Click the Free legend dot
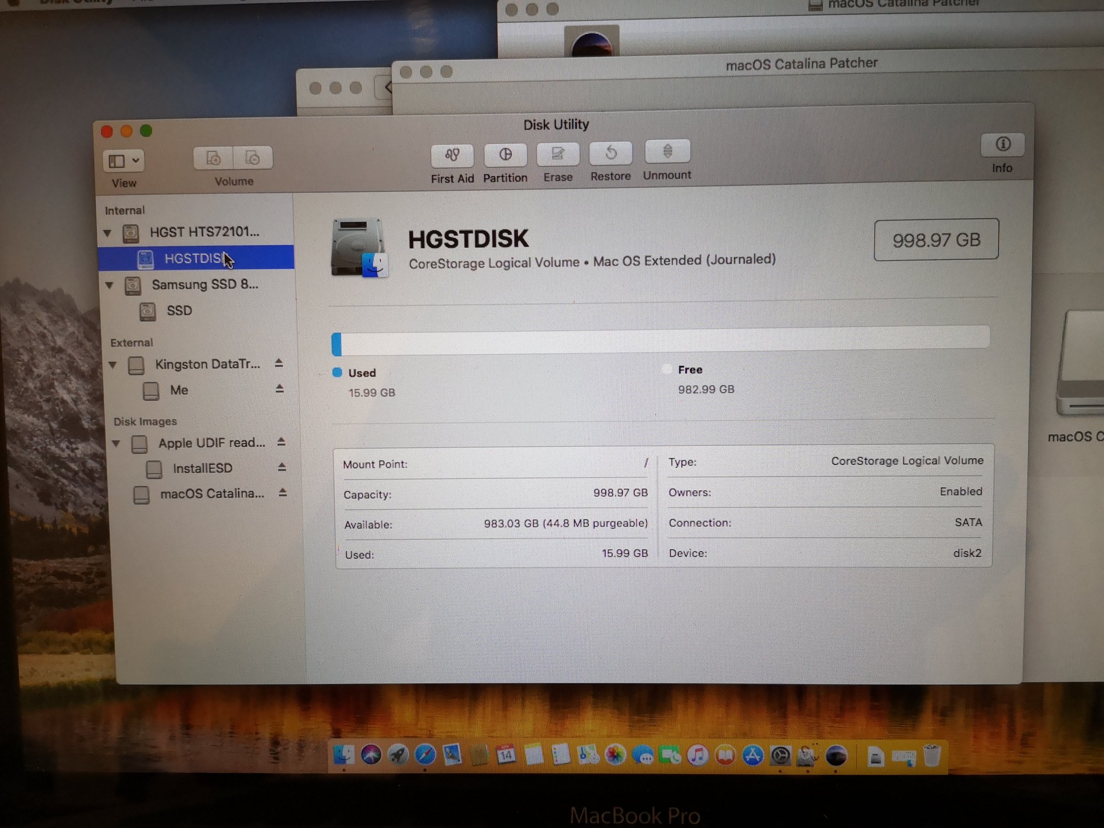The image size is (1104, 828). tap(667, 369)
